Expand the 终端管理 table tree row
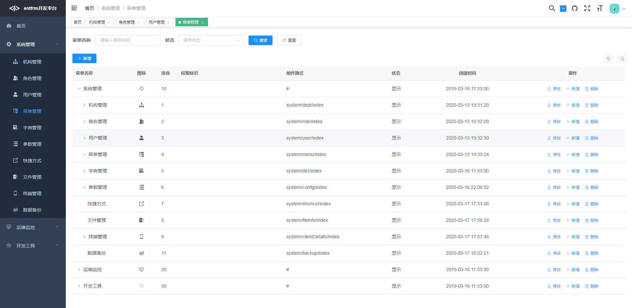Viewport: 632px width, 308px height. 84,237
